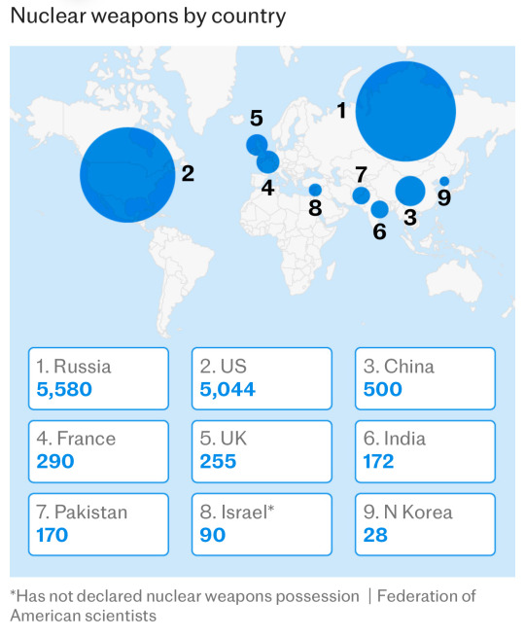Screen dimensions: 525x637
Task: Click map number label '5' above UK
Action: [x=257, y=119]
